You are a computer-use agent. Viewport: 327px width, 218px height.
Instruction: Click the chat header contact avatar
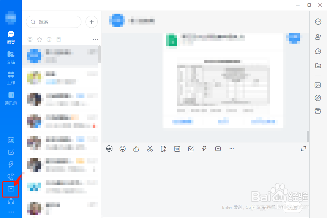coord(117,20)
